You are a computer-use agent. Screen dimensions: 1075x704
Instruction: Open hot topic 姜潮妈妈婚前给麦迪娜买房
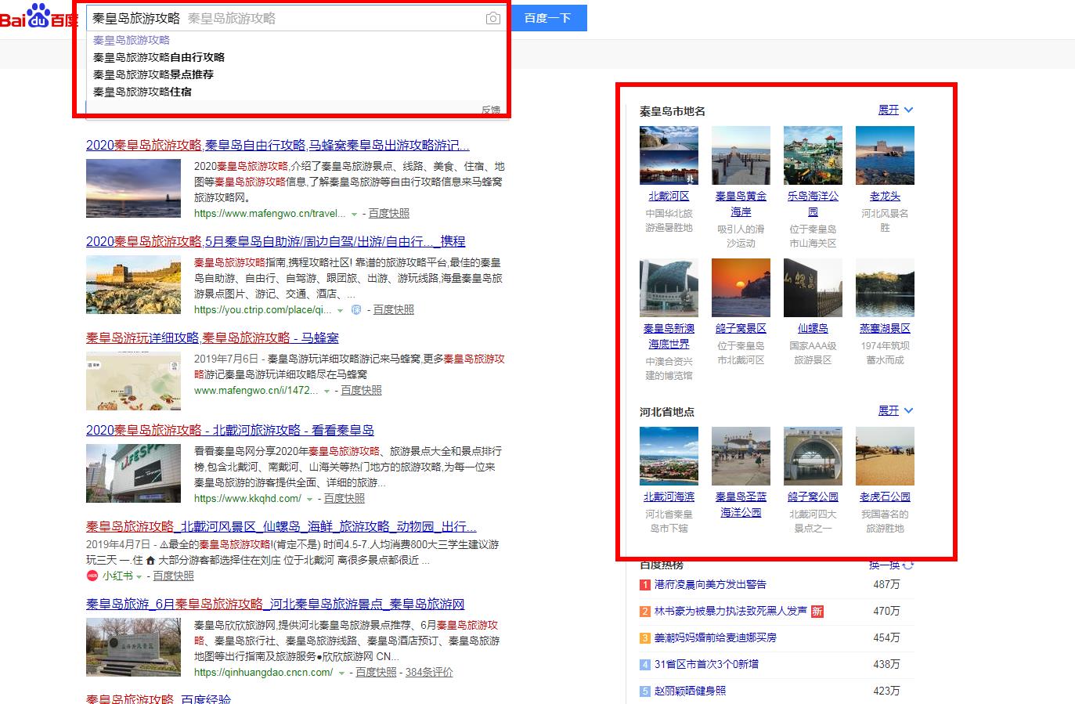click(716, 637)
